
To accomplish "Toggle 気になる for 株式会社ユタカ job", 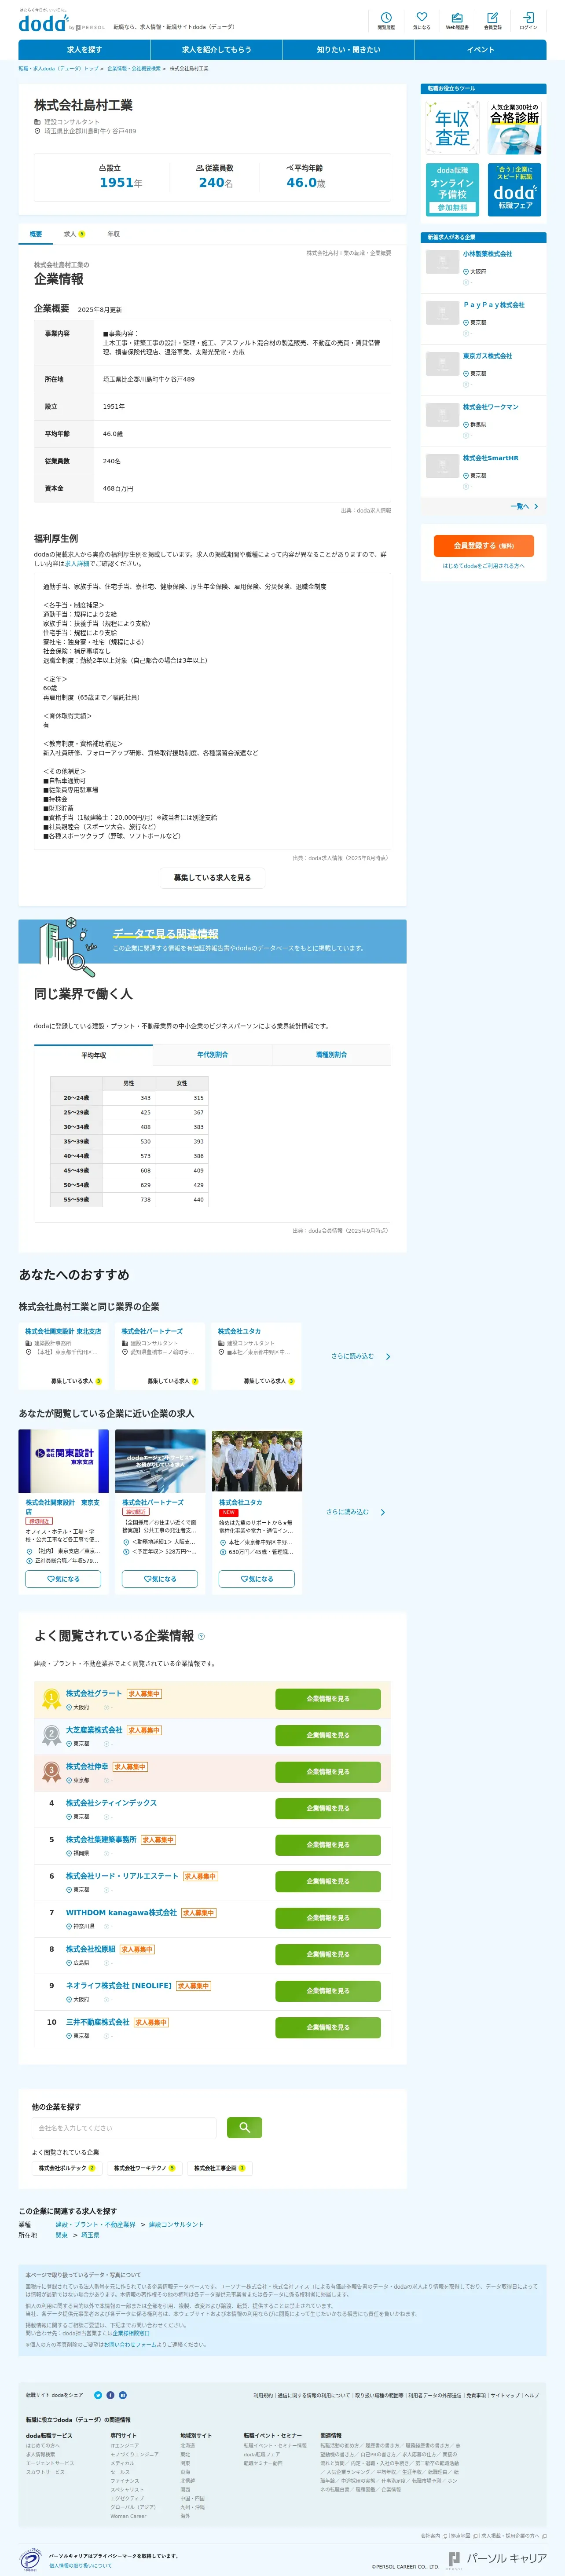I will click(257, 1579).
